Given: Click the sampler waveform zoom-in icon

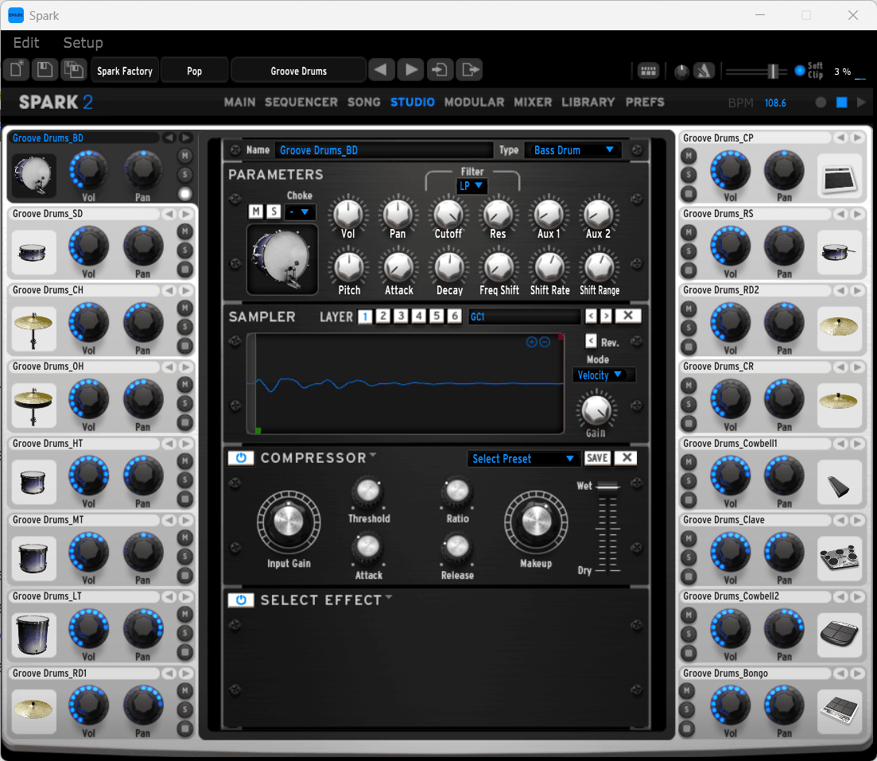Looking at the screenshot, I should 531,342.
